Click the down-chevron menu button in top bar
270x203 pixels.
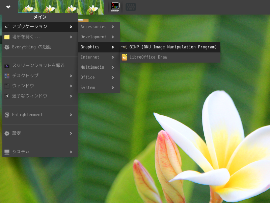pos(8,7)
